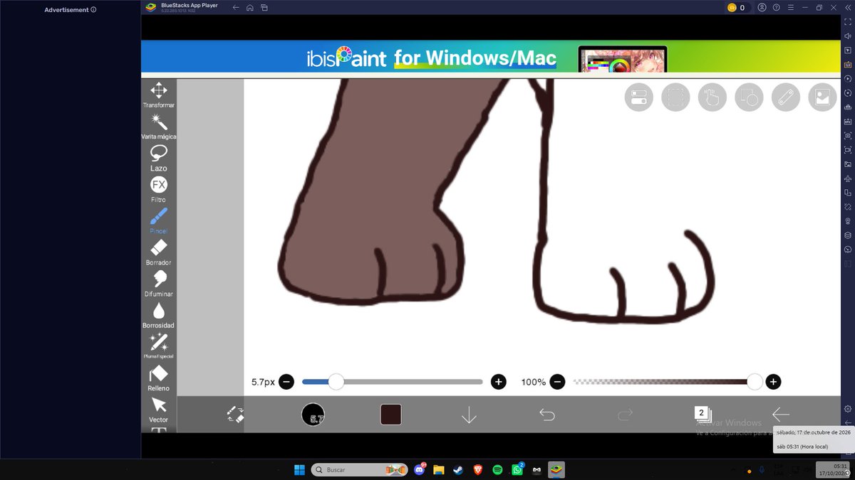855x480 pixels.
Task: Open the layers panel showing 2
Action: (703, 414)
